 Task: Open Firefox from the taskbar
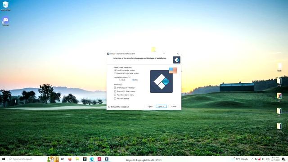click(x=70, y=159)
